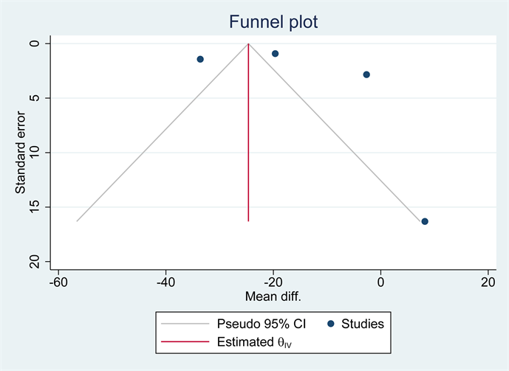
Task: Pick the bottom-right study point near standard error 16
Action: point(425,221)
